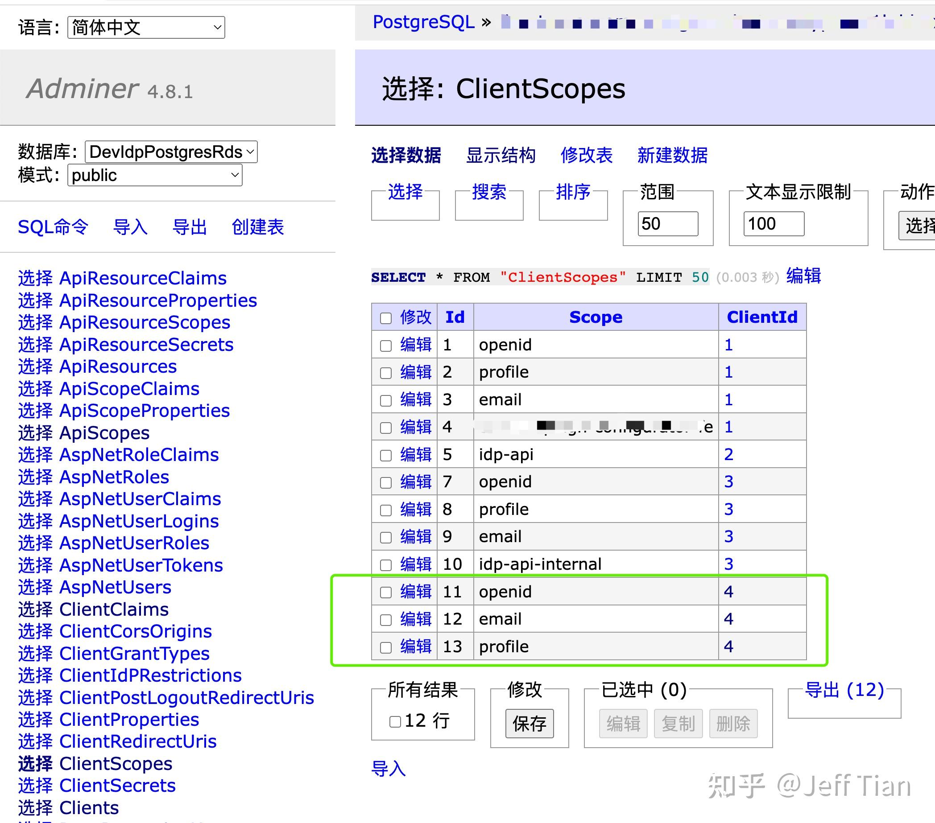
Task: Open the 修改表 view
Action: coord(587,156)
